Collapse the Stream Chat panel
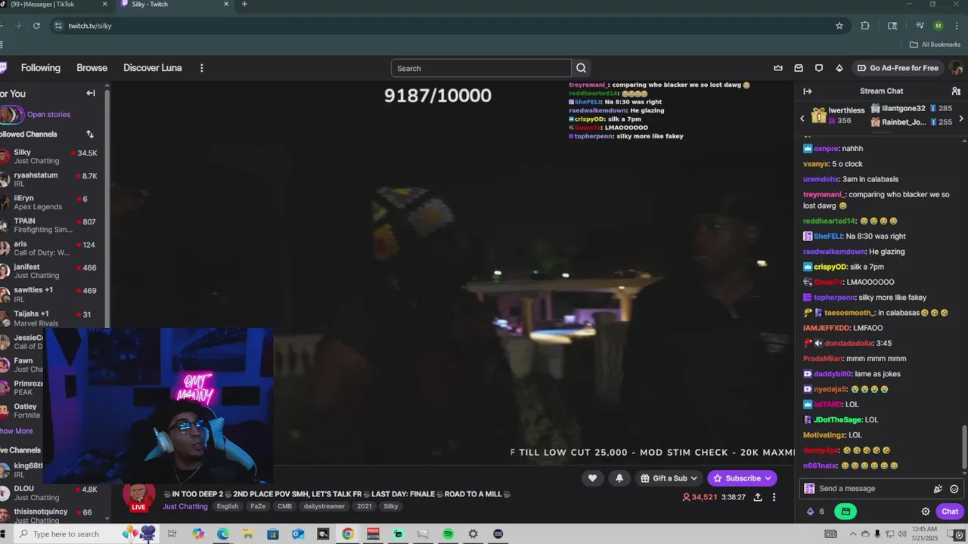 coord(808,91)
